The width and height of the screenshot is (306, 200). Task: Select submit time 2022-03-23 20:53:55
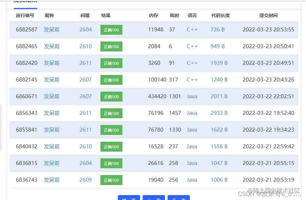coord(268,30)
